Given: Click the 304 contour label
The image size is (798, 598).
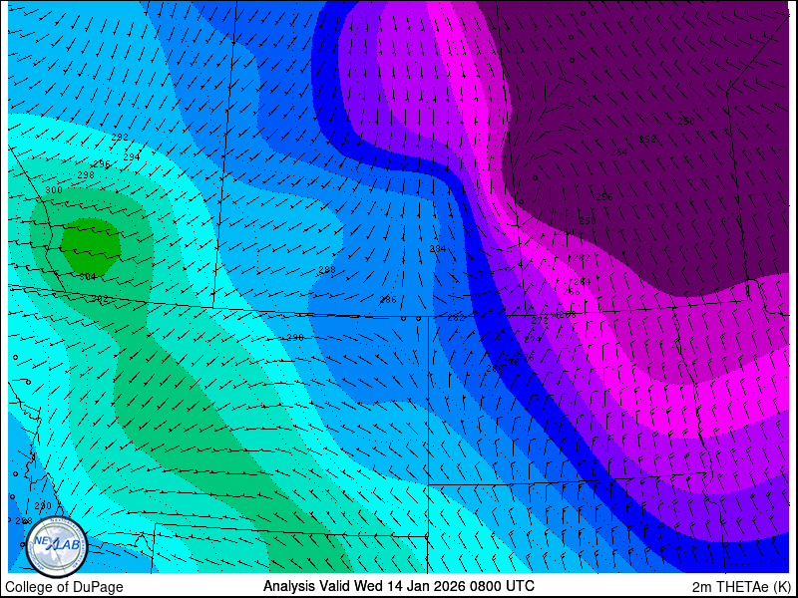Looking at the screenshot, I should pos(88,277).
